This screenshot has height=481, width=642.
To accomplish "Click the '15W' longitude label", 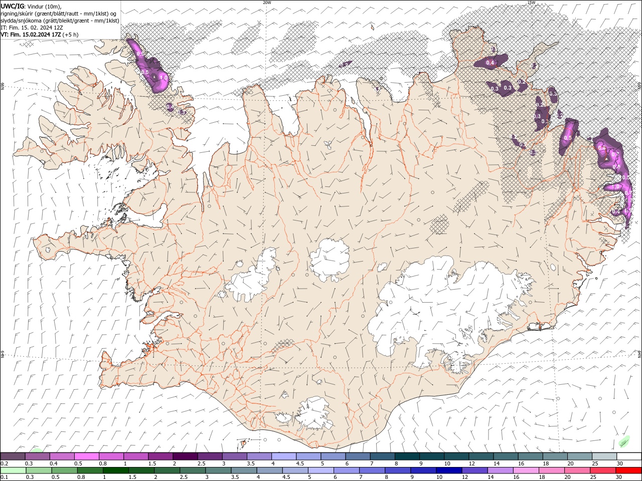I will (x=531, y=3).
